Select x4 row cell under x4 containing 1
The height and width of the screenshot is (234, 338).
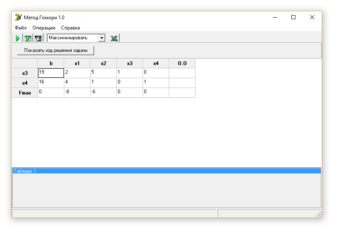(x=156, y=83)
